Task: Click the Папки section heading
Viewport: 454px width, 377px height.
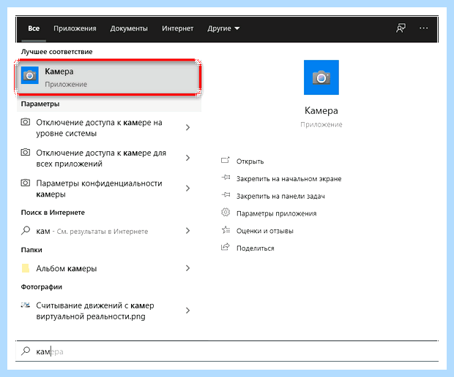Action: [31, 250]
